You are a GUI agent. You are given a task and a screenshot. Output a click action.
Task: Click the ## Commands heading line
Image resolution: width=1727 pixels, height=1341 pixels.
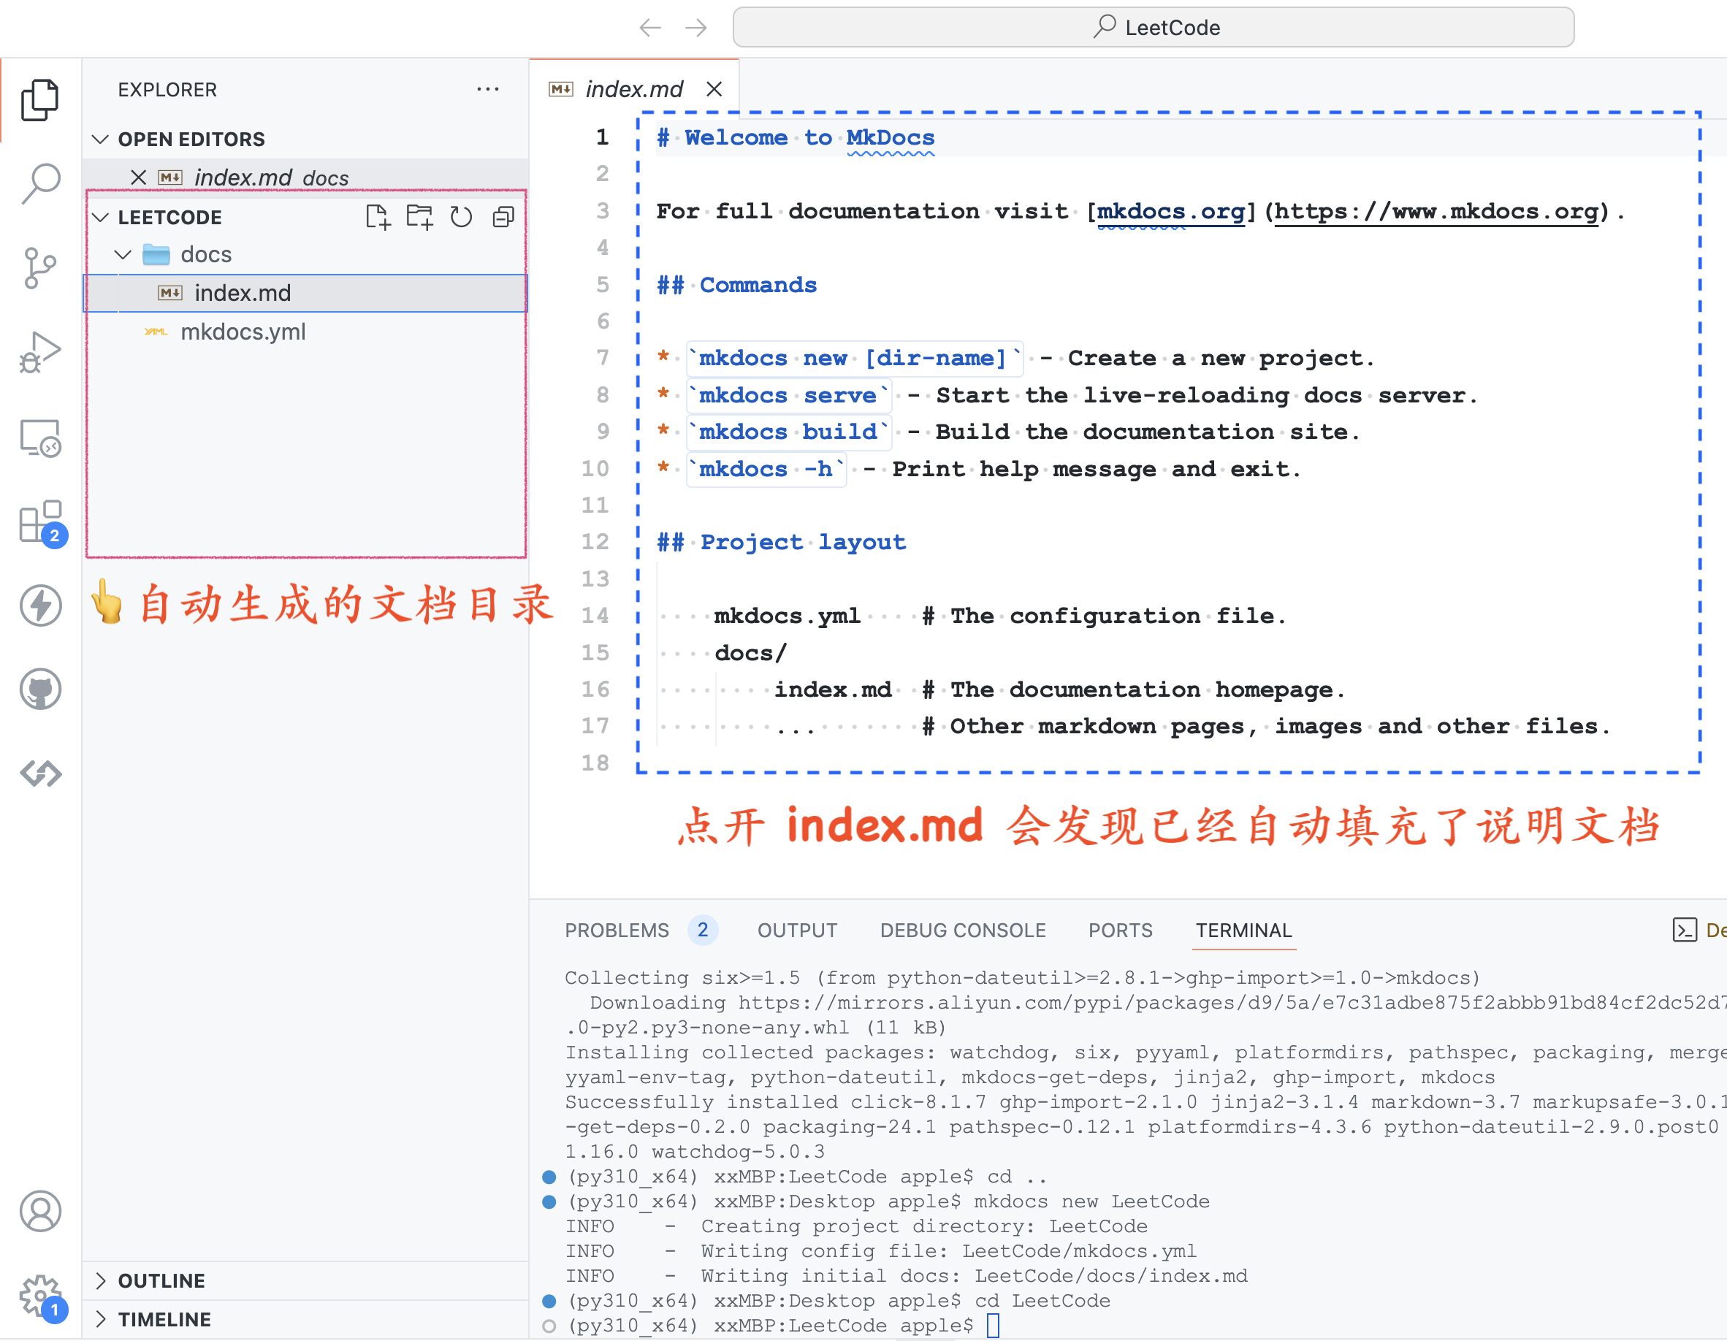coord(736,285)
